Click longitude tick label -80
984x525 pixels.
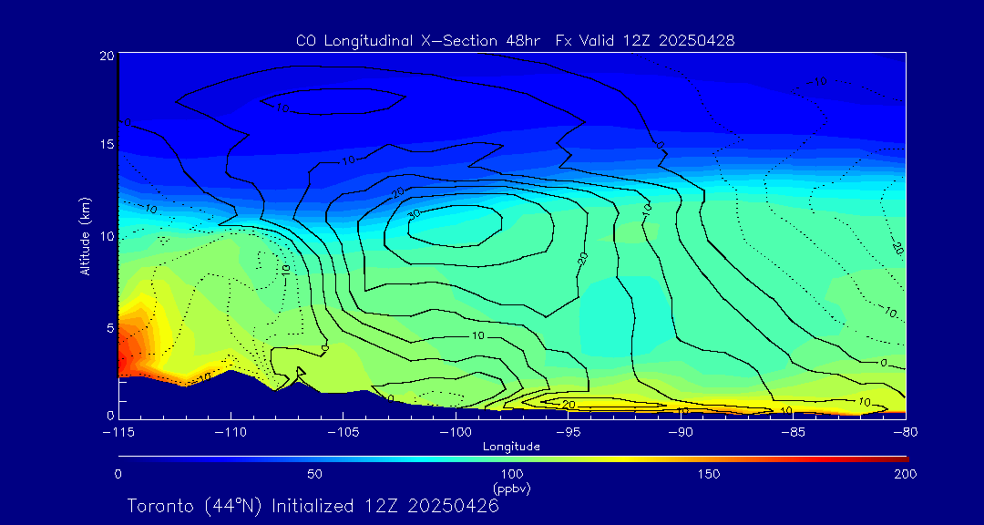click(x=905, y=432)
